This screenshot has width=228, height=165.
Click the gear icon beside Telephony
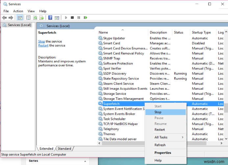pyautogui.click(x=100, y=129)
